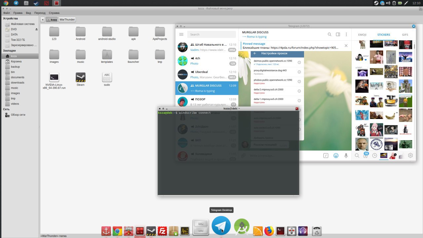Select Файловая система in sidebar
Screen dimensions: 423x238
19,24
